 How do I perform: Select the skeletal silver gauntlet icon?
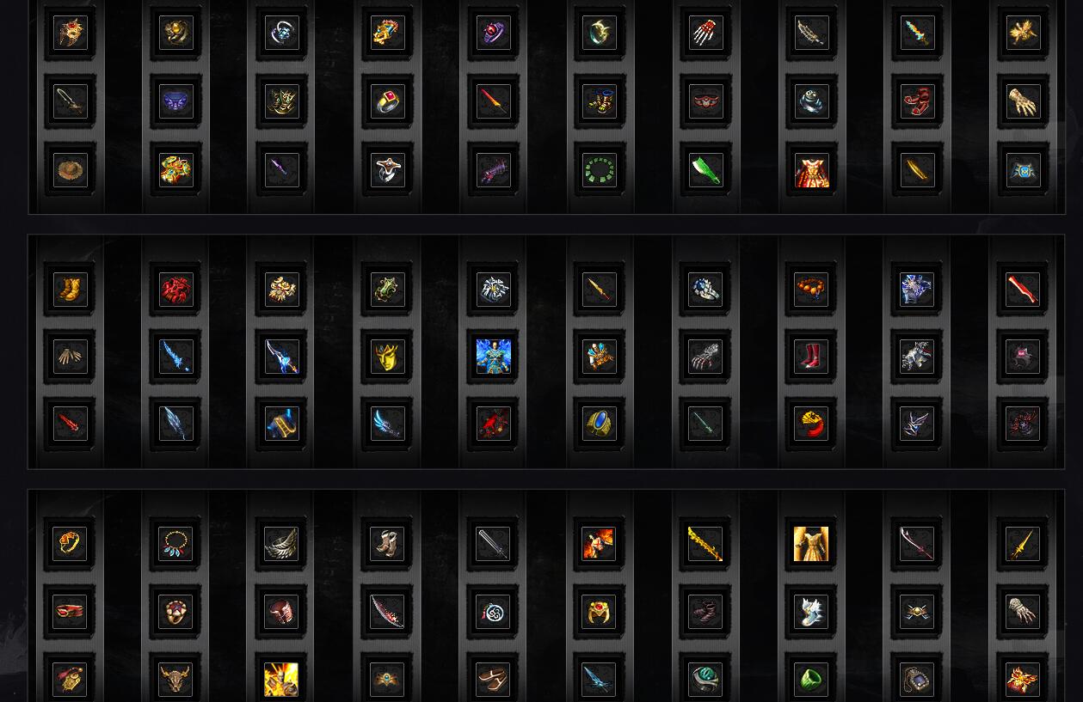click(x=705, y=357)
